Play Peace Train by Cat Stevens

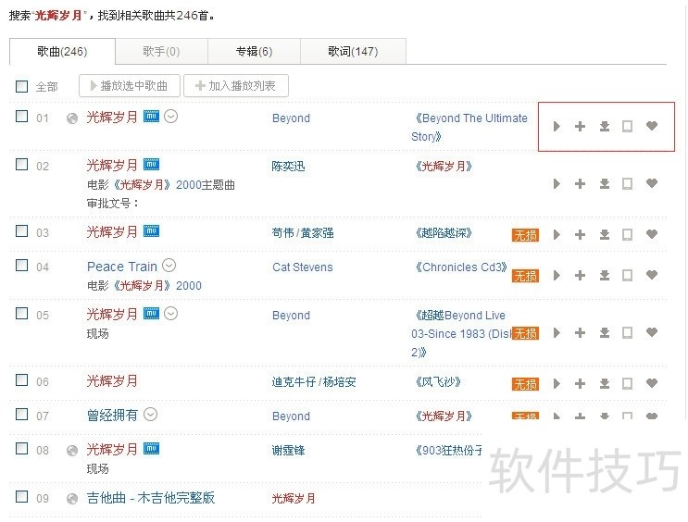(557, 276)
